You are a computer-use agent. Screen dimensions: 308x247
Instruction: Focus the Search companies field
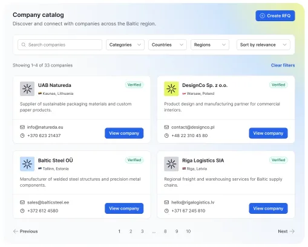tap(60, 45)
